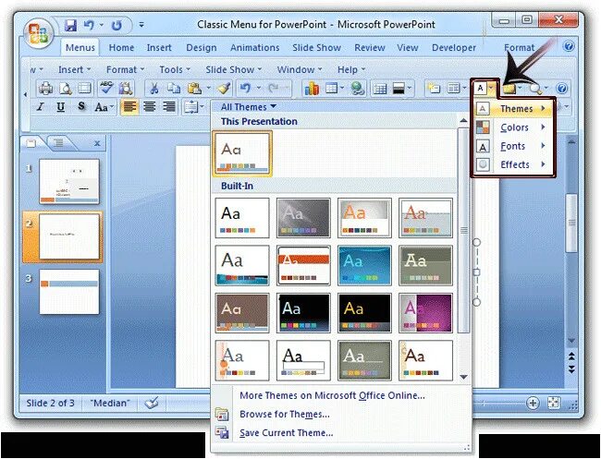Viewport: 601px width, 459px height.
Task: Click the zoom in plus button
Action: [x=534, y=403]
